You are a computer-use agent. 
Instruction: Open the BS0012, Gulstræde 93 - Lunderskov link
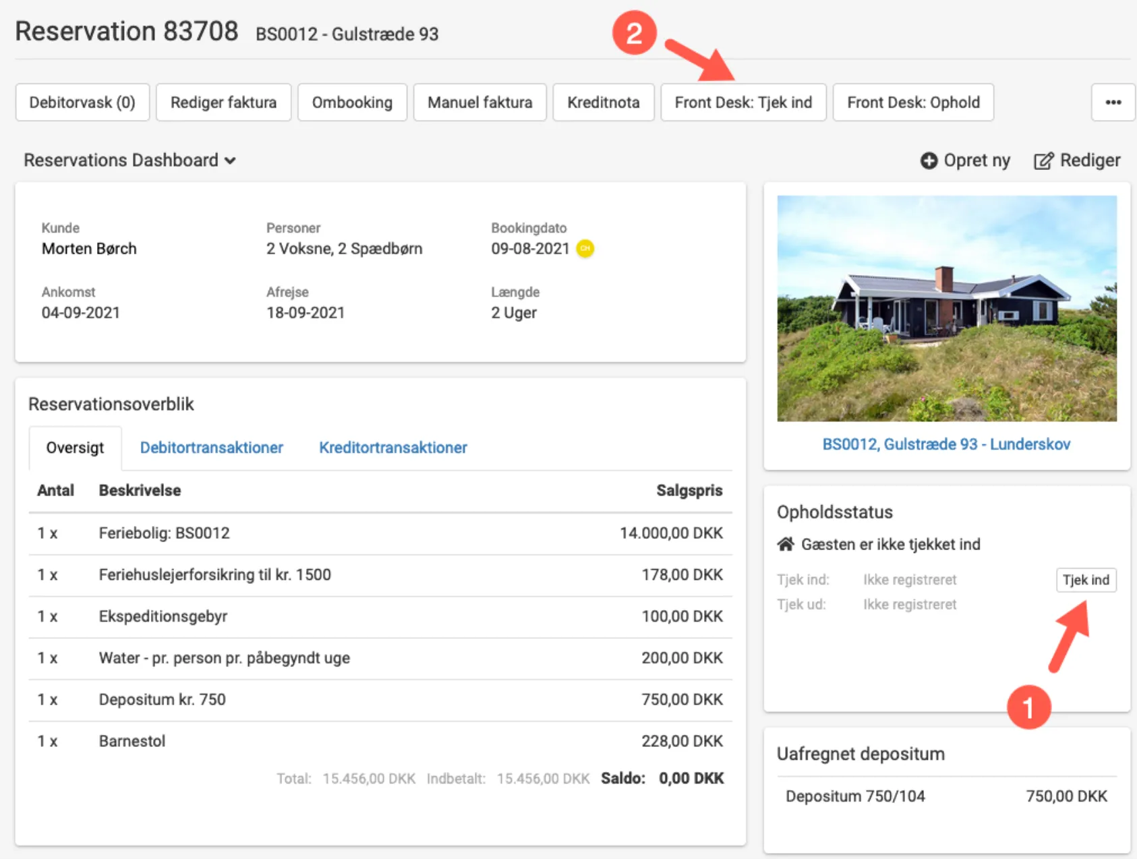(x=945, y=444)
